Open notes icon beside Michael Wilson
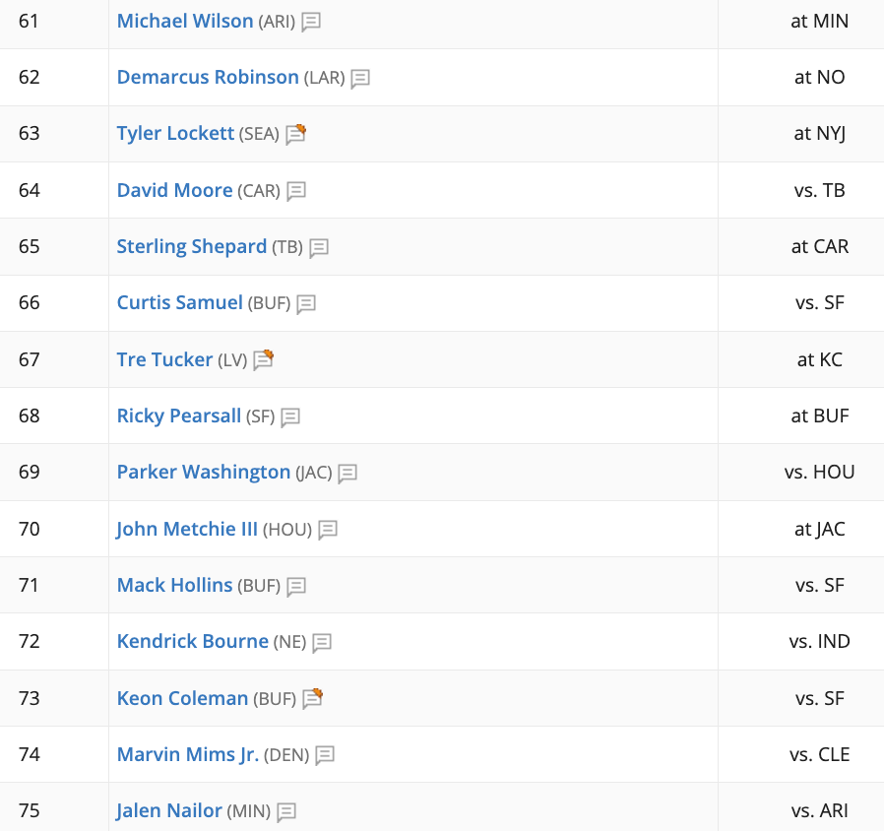 click(x=311, y=22)
